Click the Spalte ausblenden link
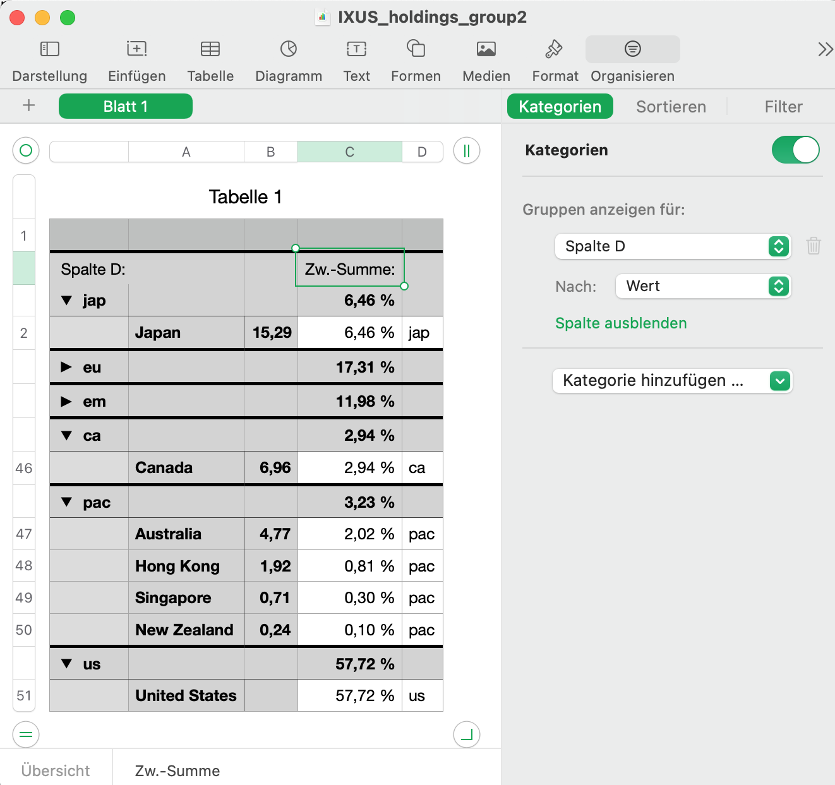Screen dimensions: 835x785 pyautogui.click(x=621, y=323)
